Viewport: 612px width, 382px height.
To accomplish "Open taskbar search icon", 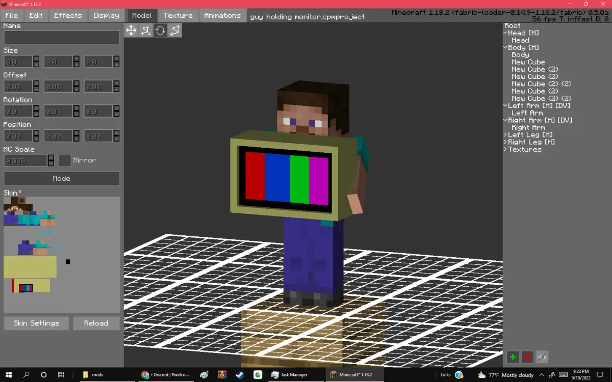I will [x=26, y=374].
